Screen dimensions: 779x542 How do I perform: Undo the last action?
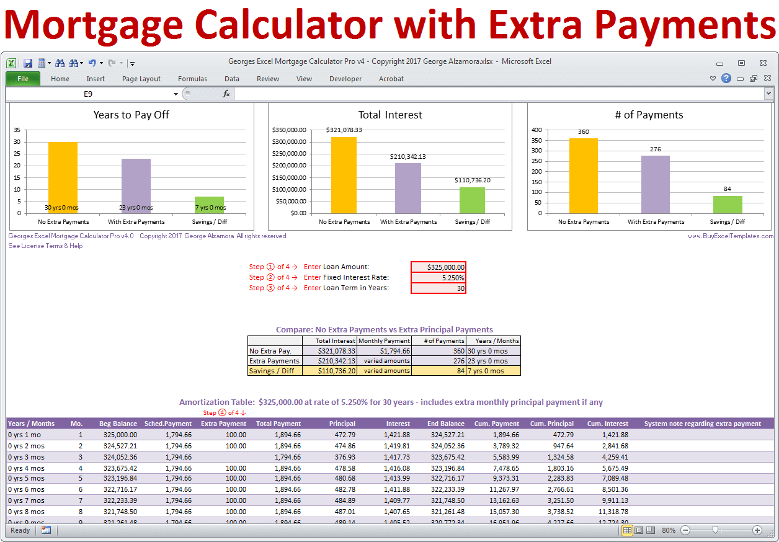(x=93, y=63)
